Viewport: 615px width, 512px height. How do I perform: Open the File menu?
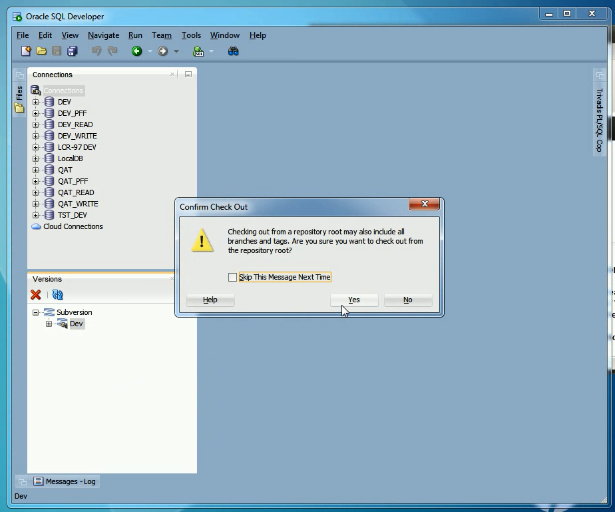pyautogui.click(x=23, y=35)
